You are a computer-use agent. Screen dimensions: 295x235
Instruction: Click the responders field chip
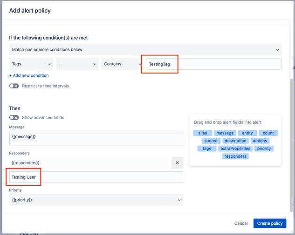(235, 156)
